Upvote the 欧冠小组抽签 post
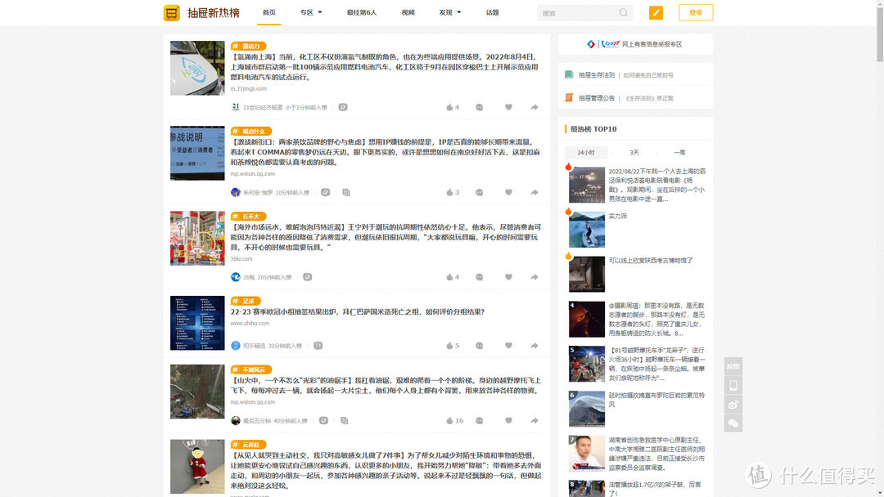The image size is (884, 497). pyautogui.click(x=453, y=346)
